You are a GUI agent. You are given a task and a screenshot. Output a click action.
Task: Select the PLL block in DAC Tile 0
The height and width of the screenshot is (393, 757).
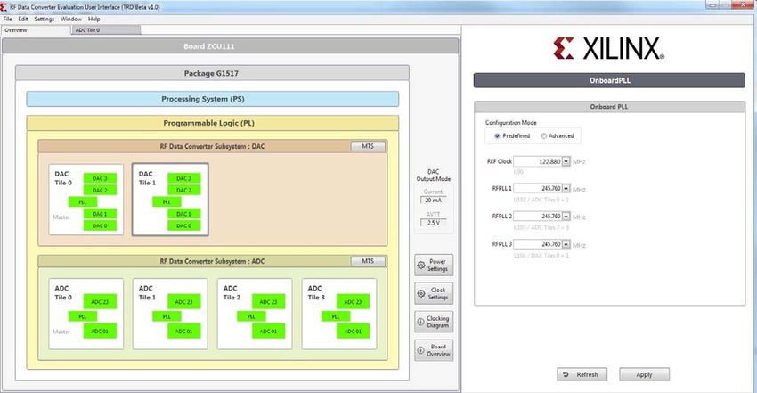pyautogui.click(x=83, y=201)
